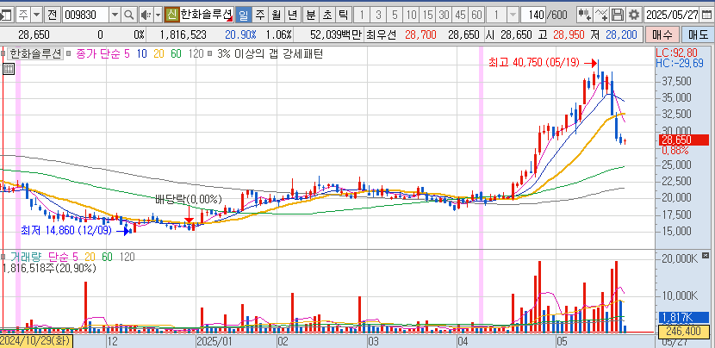715x348 pixels.
Task: Click the 246,400 volume value tag
Action: [684, 331]
